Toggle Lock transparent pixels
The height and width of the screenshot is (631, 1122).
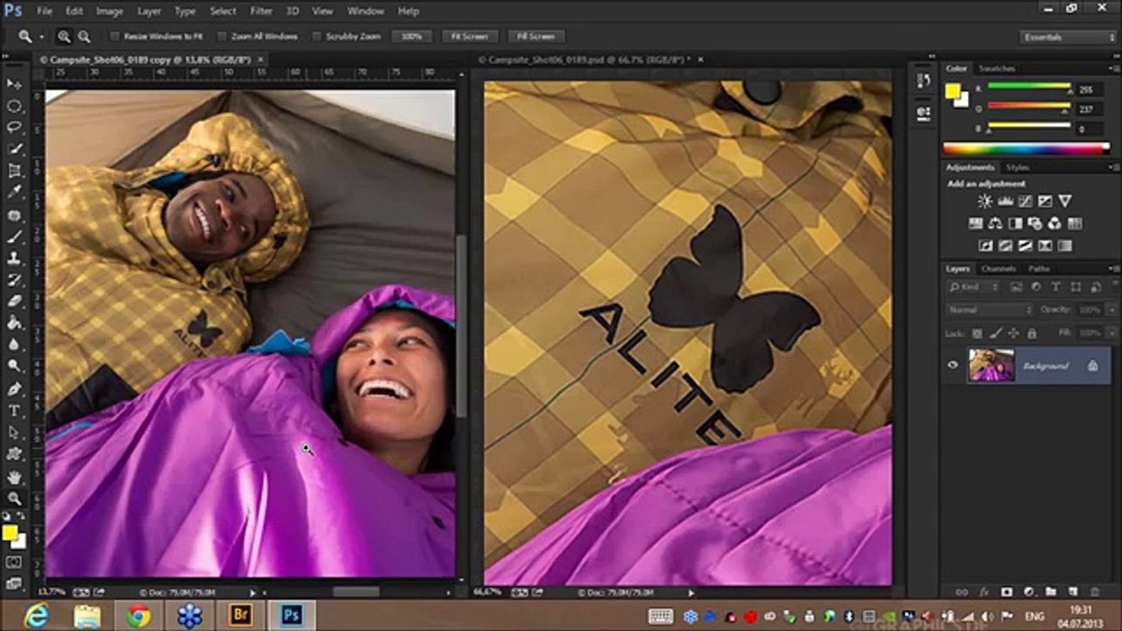coord(976,333)
